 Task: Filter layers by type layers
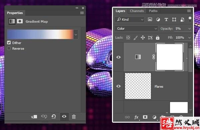[166, 20]
